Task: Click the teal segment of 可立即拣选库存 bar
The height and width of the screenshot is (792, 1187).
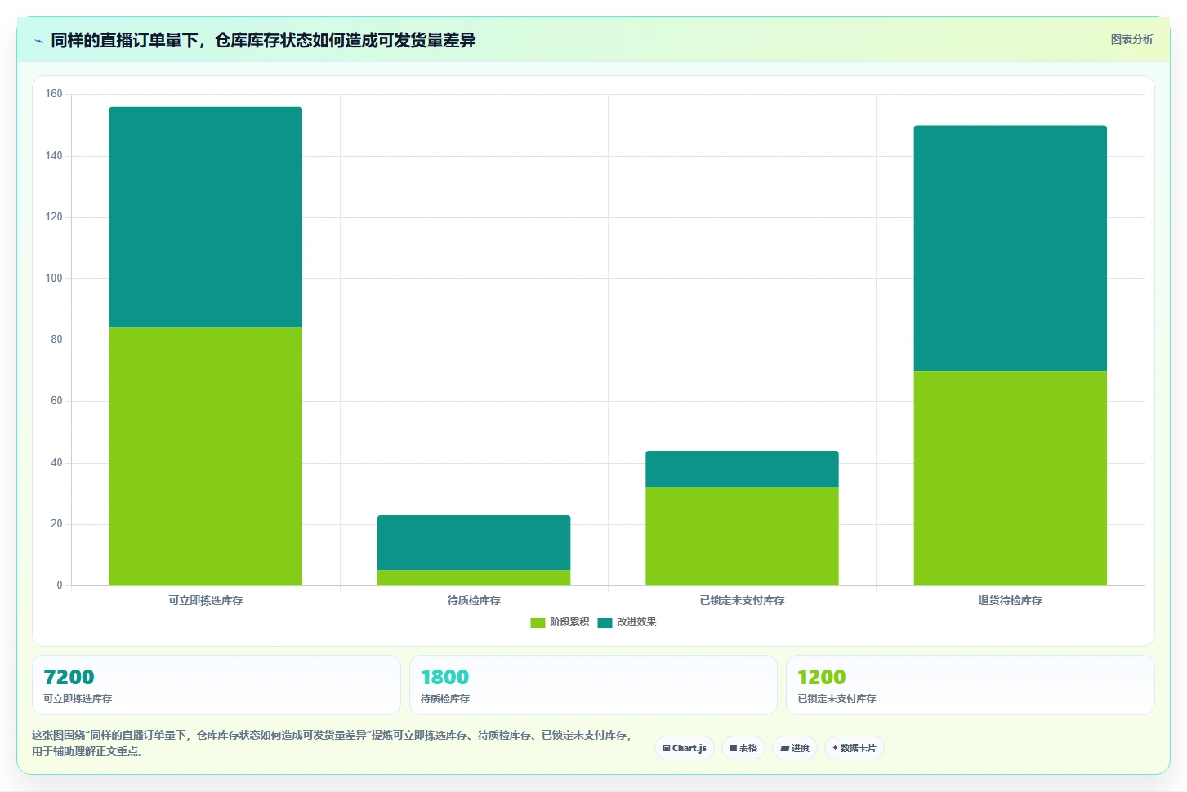Action: [x=206, y=217]
